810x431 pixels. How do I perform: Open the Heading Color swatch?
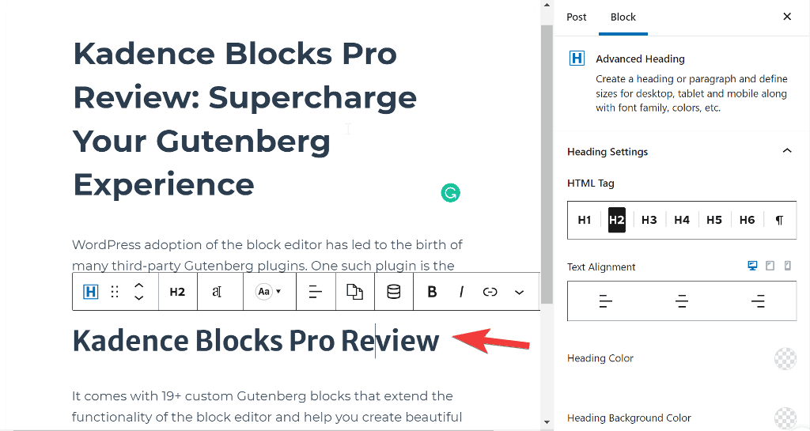pos(785,358)
